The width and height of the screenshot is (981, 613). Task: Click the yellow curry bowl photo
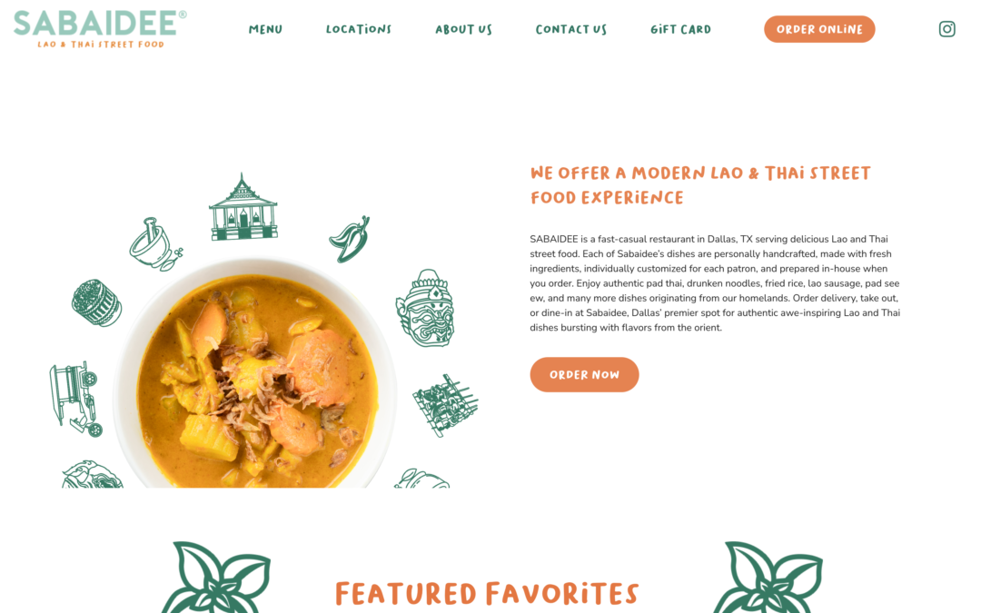(254, 373)
